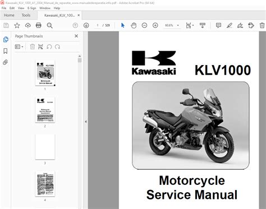Show Page Thumbnails sidebar icon
This screenshot has width=266, height=209.
coord(6,39)
